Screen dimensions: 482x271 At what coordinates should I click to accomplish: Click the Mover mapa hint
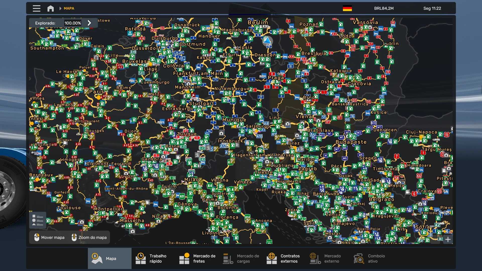point(49,237)
